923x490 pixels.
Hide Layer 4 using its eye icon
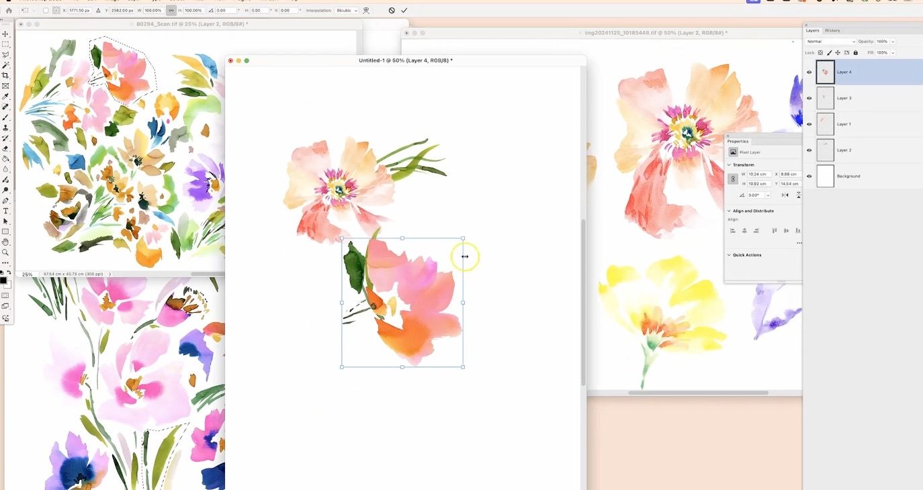point(809,72)
